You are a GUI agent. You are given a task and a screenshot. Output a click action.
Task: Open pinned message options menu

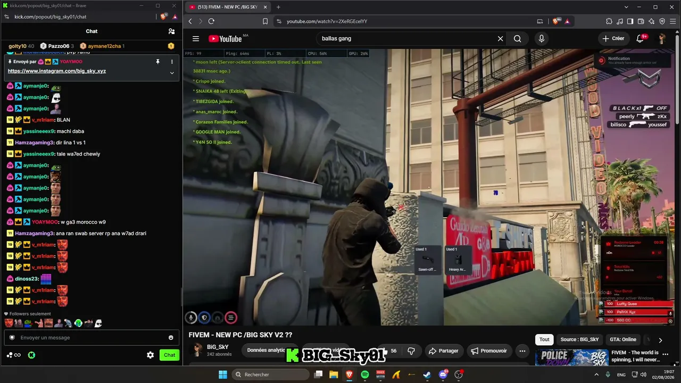(x=171, y=62)
